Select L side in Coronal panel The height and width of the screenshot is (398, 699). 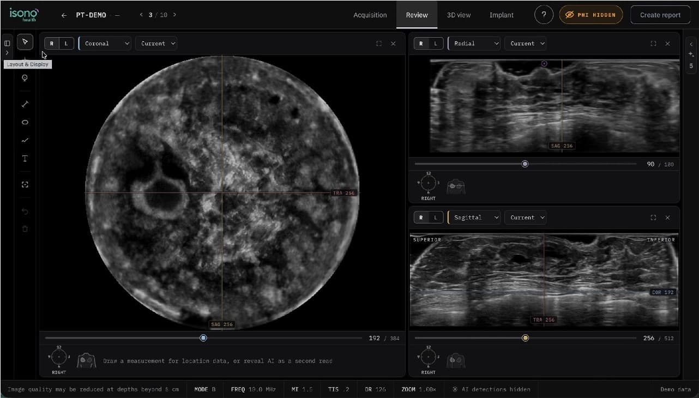pos(66,44)
